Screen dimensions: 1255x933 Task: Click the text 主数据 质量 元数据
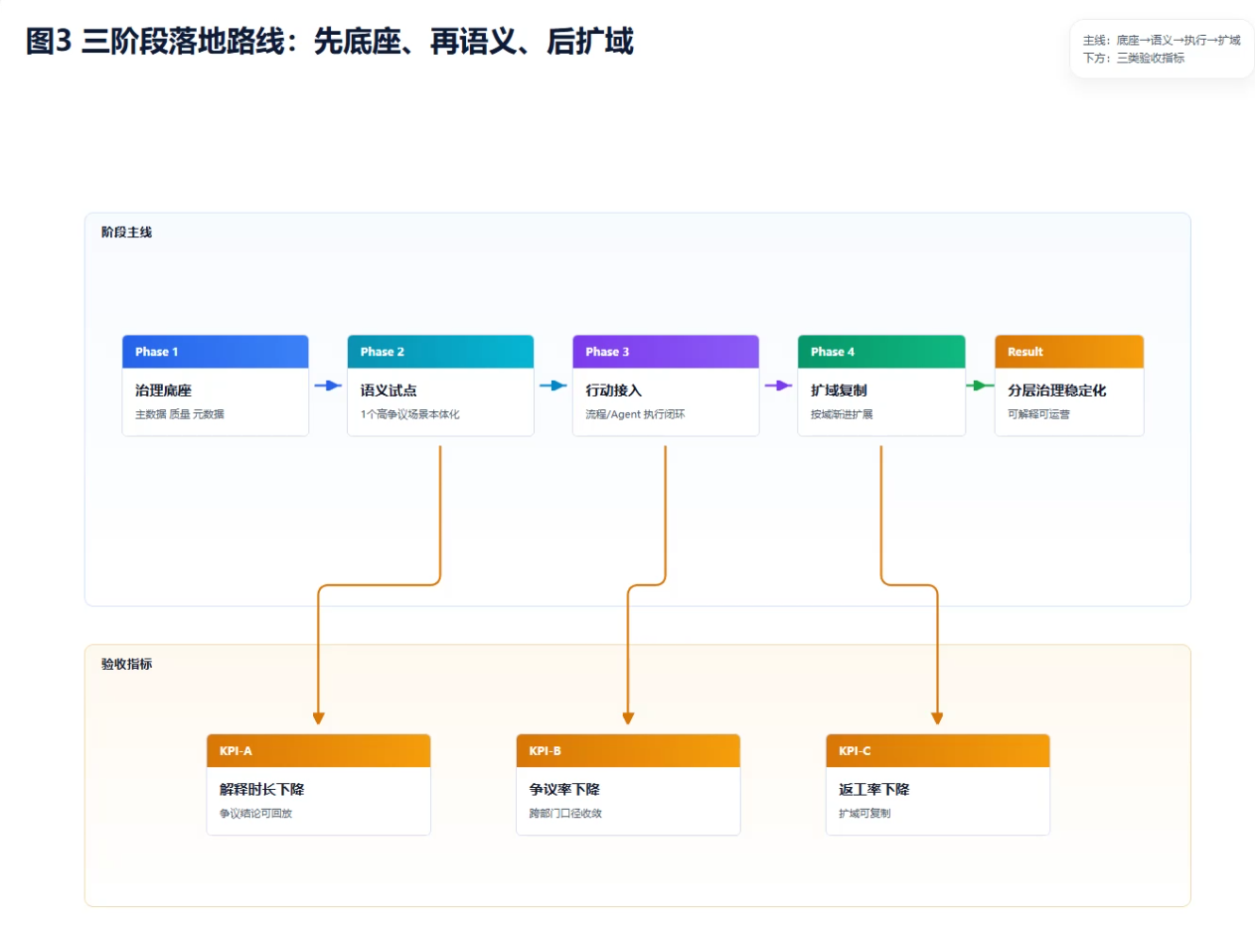tap(180, 414)
